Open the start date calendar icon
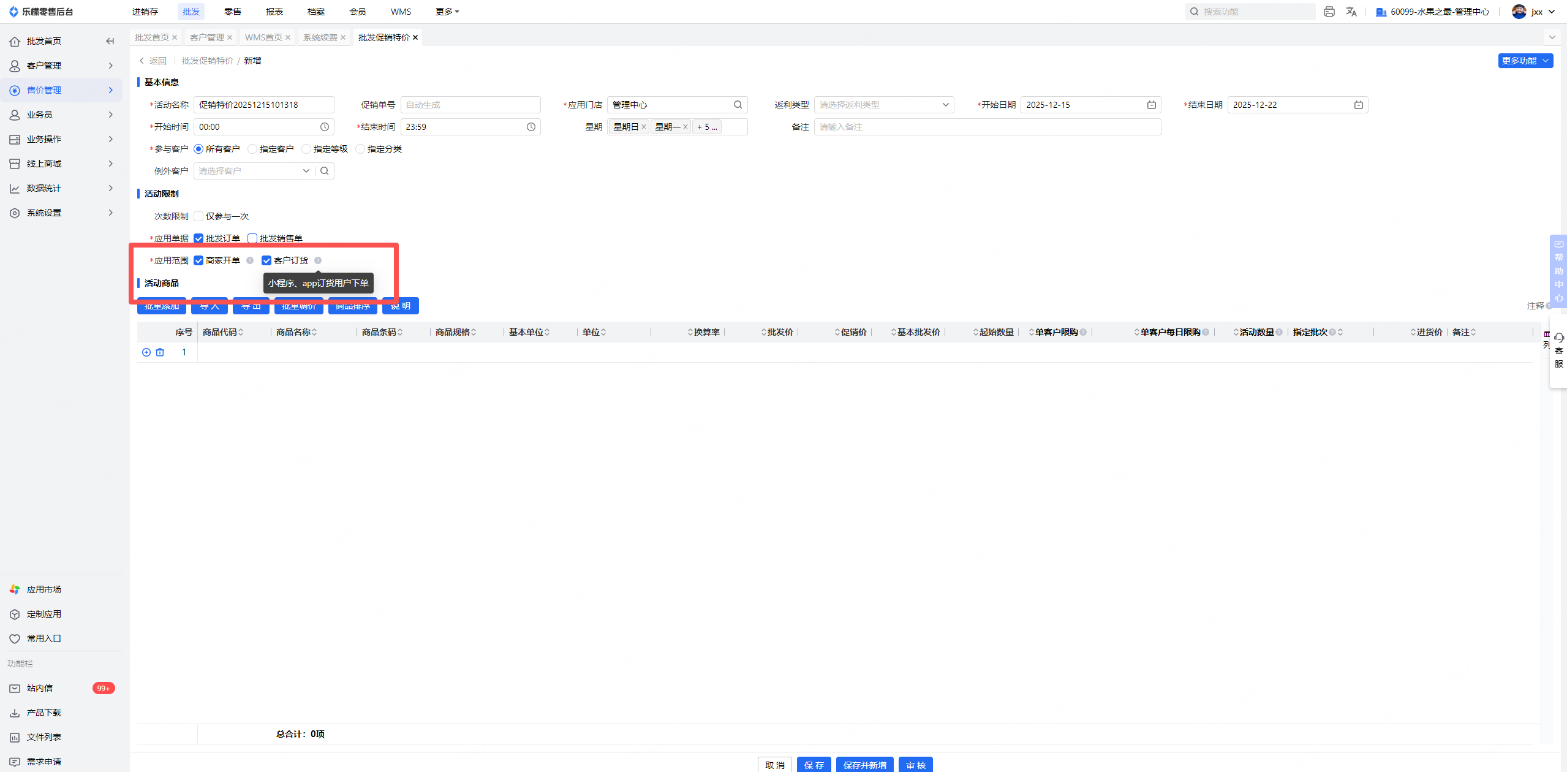The width and height of the screenshot is (1567, 772). click(1152, 105)
